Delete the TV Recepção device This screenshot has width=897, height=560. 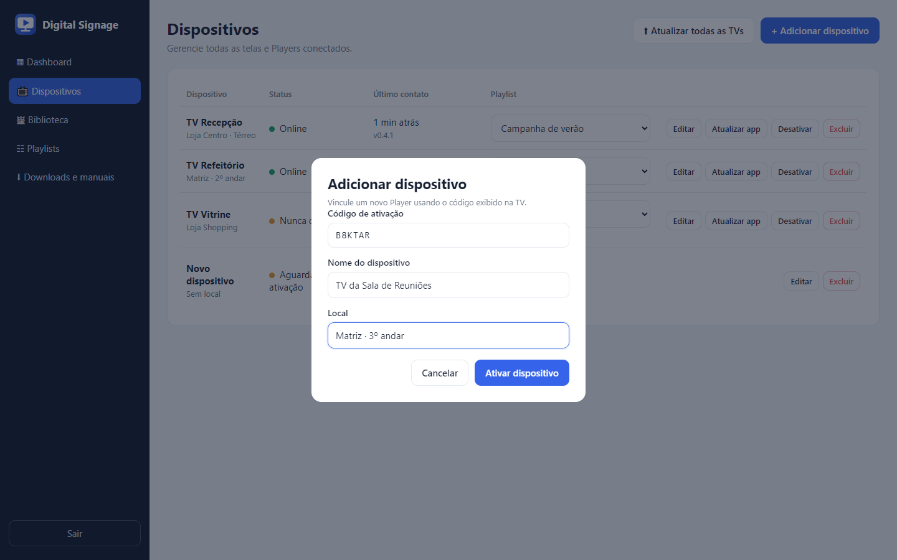pos(842,129)
